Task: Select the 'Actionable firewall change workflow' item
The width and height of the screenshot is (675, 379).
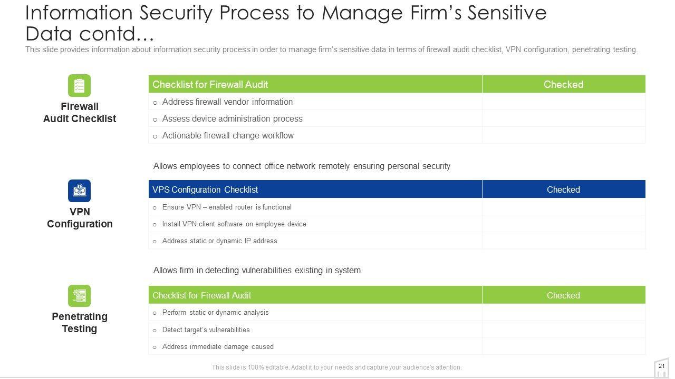Action: pos(228,135)
